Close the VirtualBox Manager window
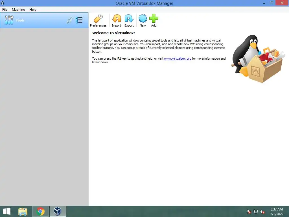The width and height of the screenshot is (289, 217). point(282,3)
